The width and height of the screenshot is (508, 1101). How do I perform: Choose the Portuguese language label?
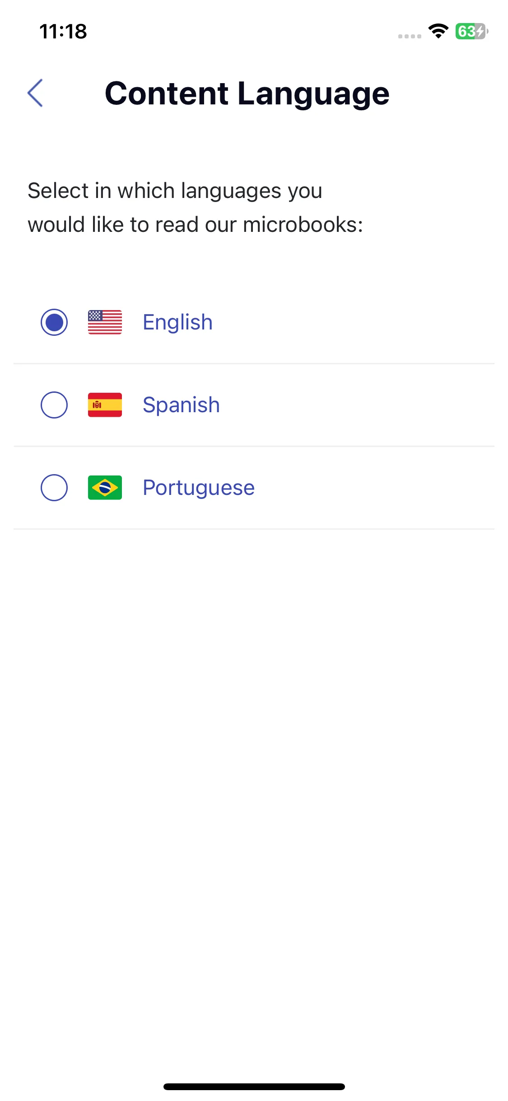pyautogui.click(x=199, y=488)
